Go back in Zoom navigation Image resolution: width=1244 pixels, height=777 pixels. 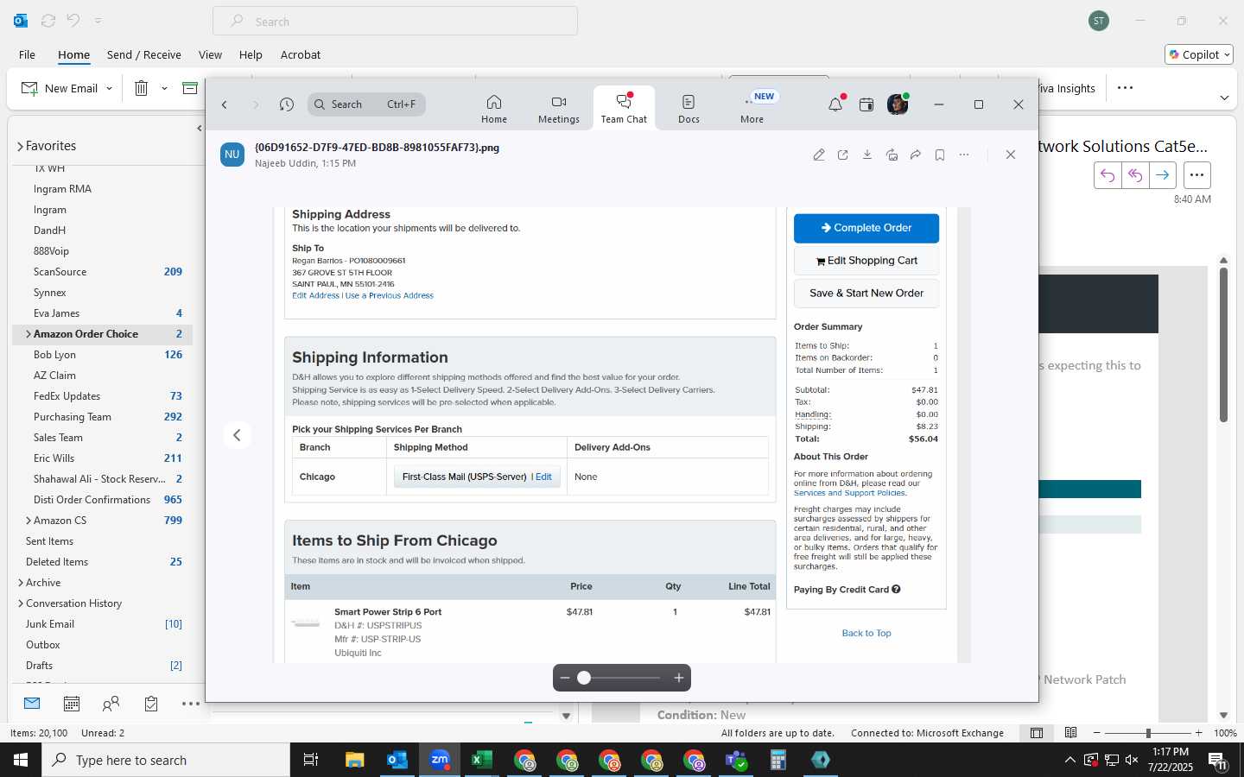pos(225,104)
